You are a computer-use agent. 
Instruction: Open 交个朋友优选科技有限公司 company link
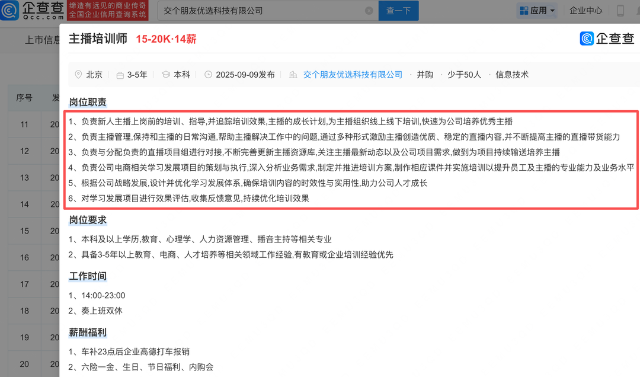(353, 75)
